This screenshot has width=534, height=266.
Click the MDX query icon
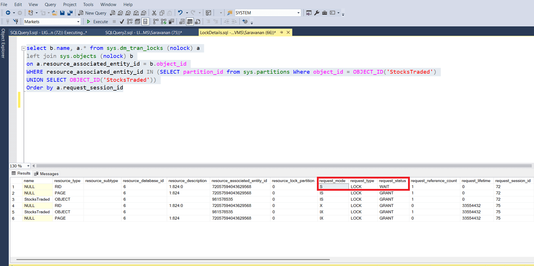pos(121,13)
